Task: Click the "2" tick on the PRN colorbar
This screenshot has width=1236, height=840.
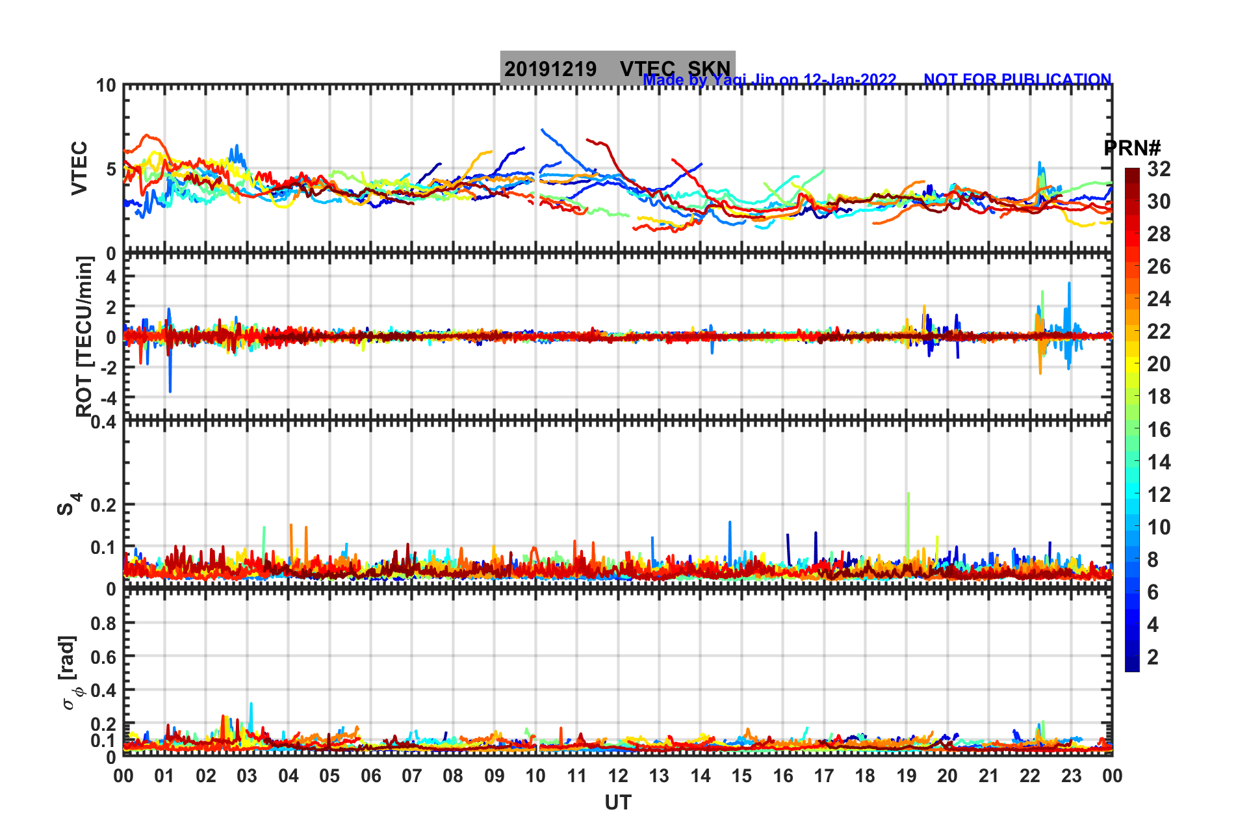Action: coord(1153,657)
